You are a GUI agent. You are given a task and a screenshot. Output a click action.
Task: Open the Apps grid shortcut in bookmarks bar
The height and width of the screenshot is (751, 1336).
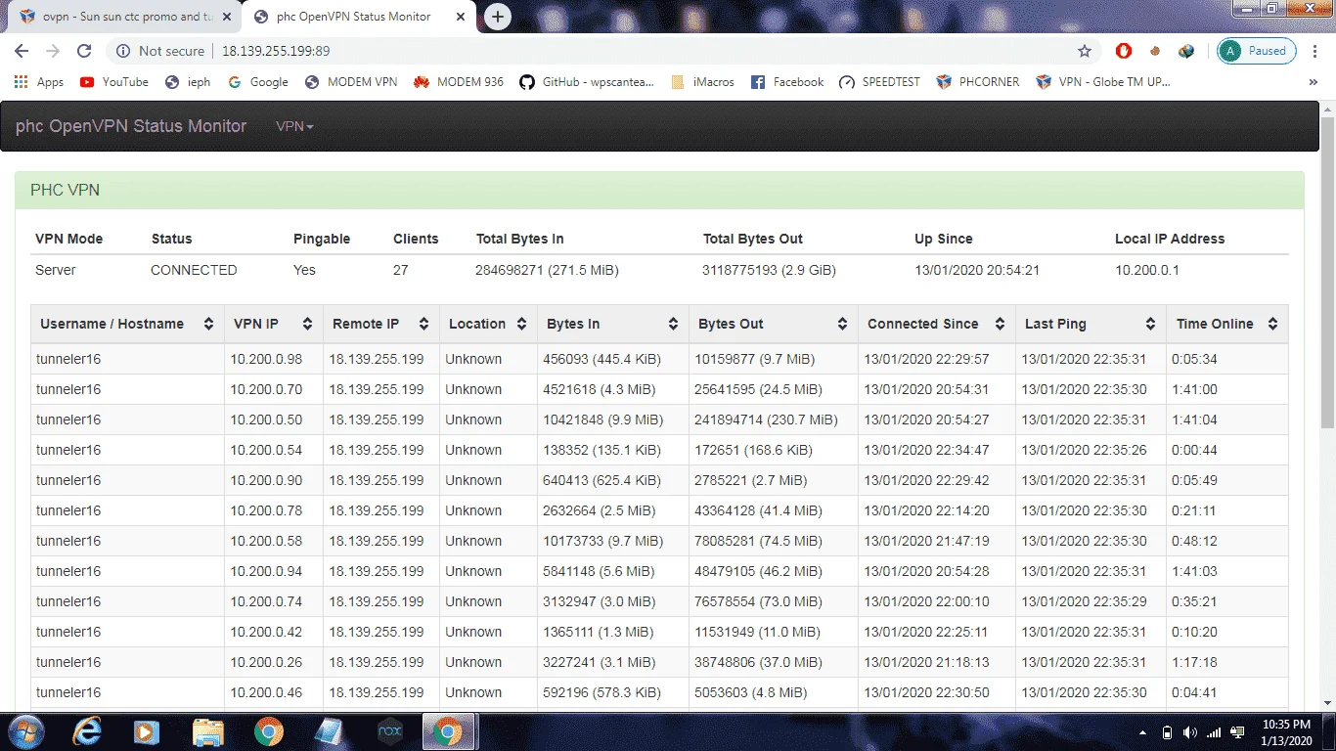[39, 82]
